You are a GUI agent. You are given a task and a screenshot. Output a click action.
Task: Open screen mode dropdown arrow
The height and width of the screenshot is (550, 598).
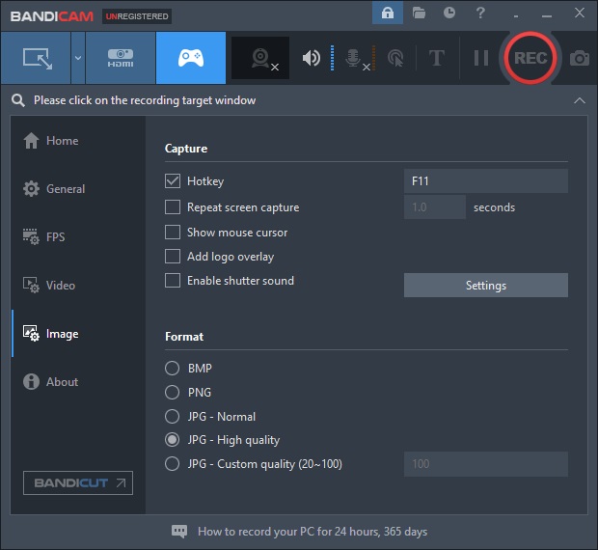click(78, 58)
